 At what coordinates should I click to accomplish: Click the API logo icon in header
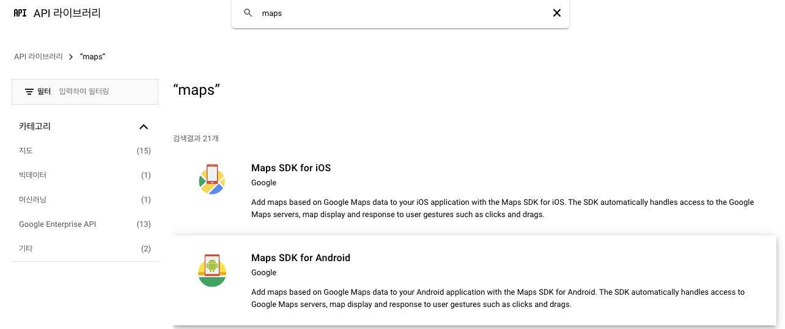coord(20,13)
